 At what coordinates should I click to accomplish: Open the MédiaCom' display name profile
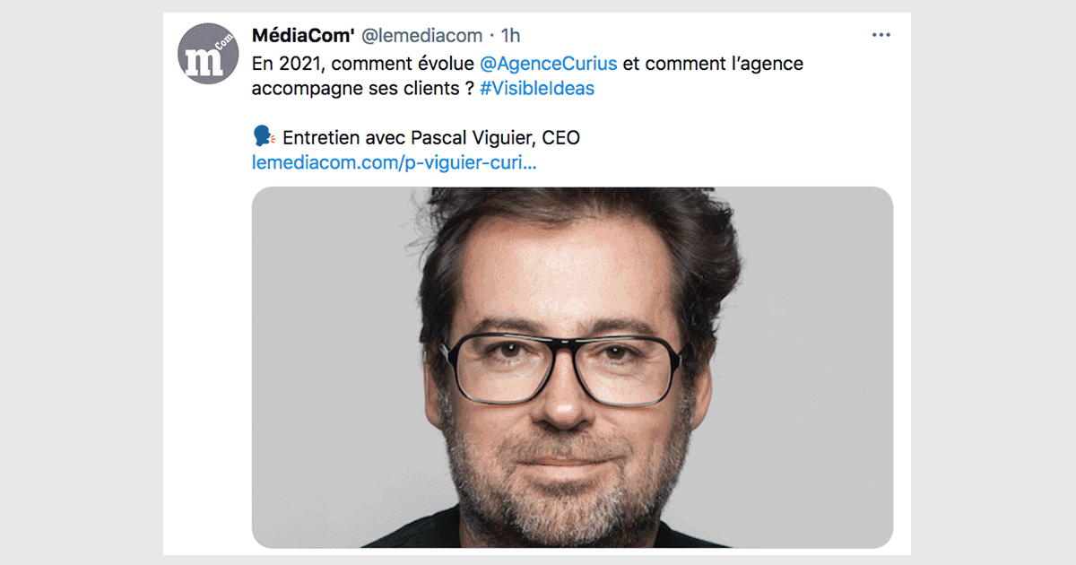[x=302, y=36]
